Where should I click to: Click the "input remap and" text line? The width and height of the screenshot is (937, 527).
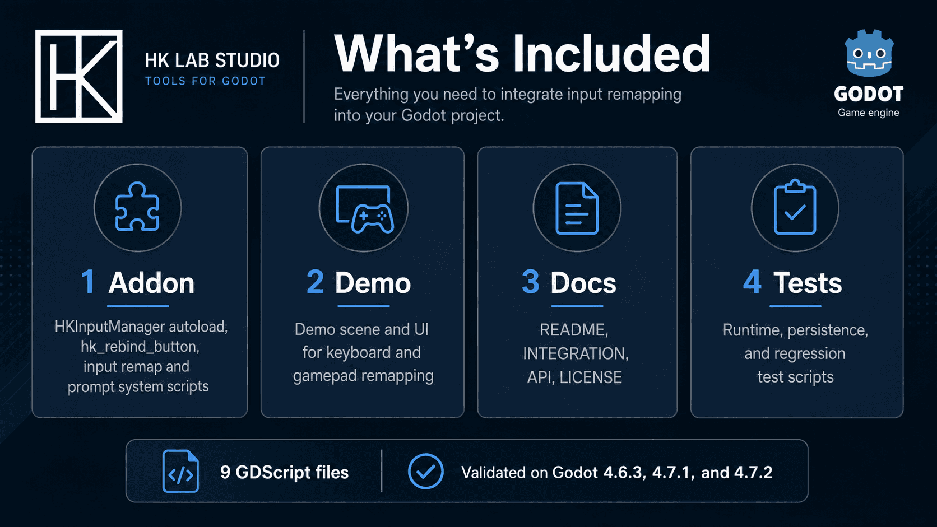(136, 367)
